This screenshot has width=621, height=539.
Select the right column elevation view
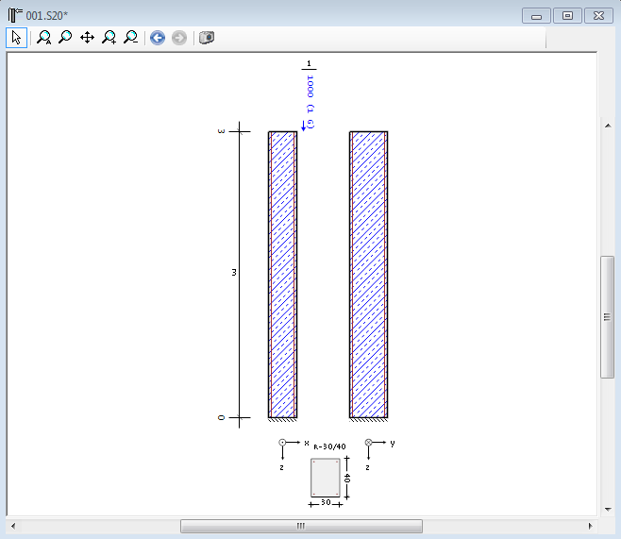point(368,275)
